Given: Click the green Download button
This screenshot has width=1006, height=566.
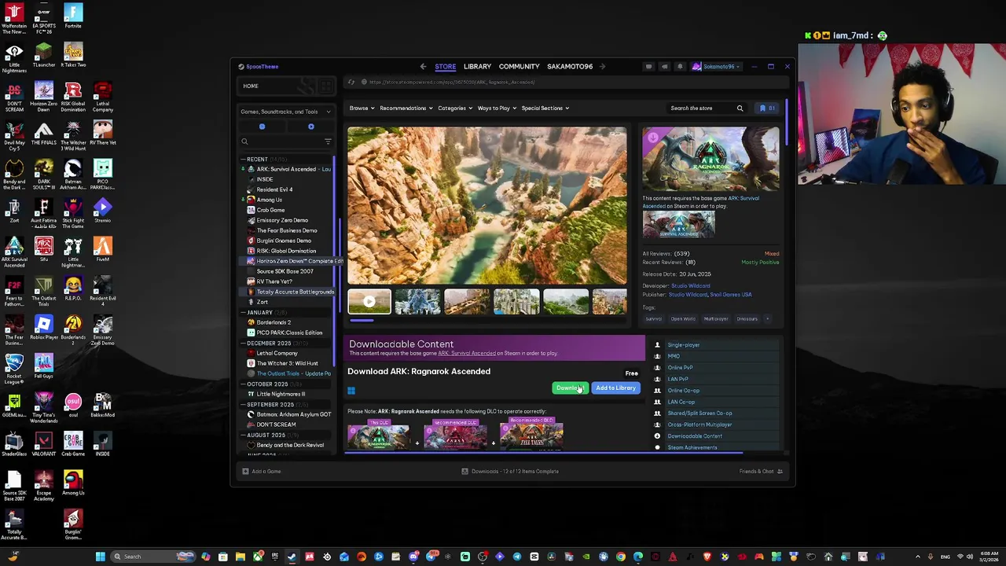Looking at the screenshot, I should pyautogui.click(x=570, y=388).
